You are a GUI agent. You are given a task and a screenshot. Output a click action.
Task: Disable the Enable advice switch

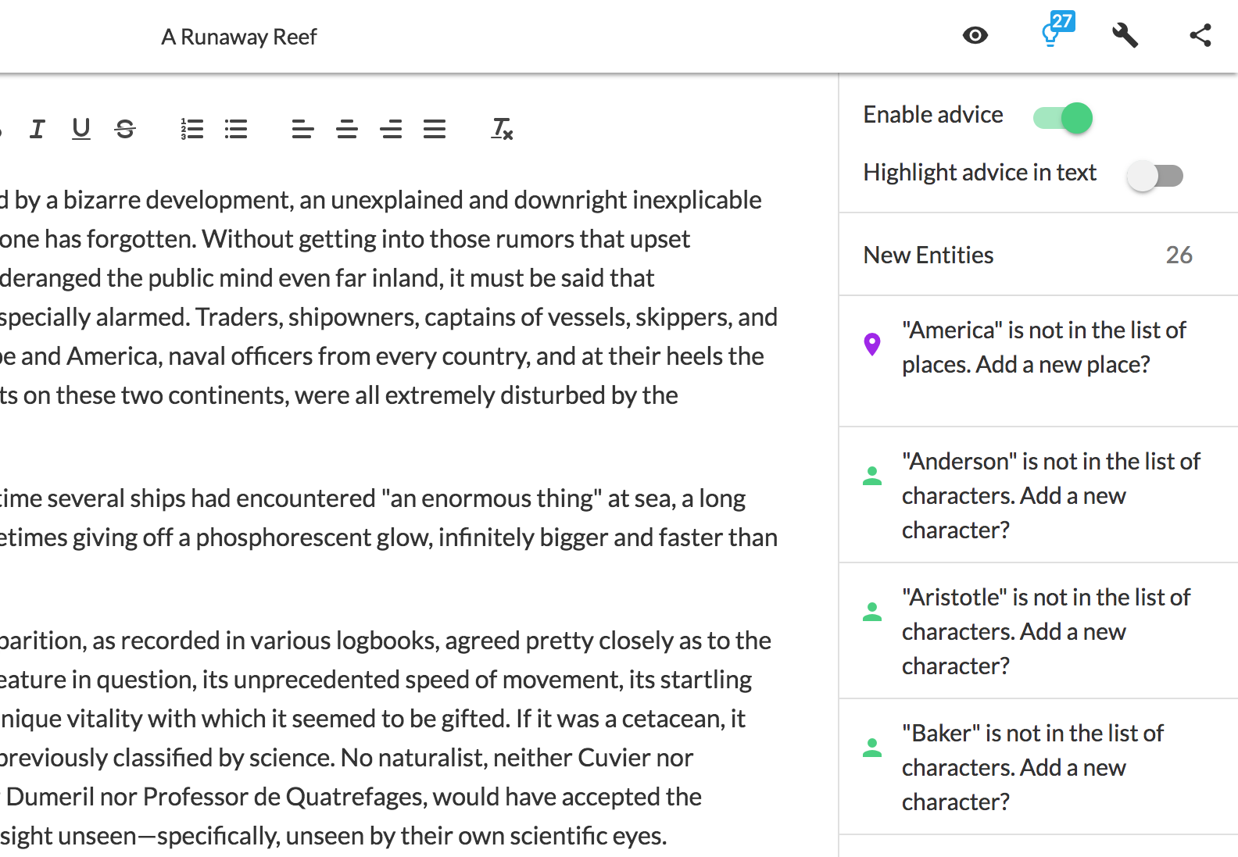(x=1063, y=118)
